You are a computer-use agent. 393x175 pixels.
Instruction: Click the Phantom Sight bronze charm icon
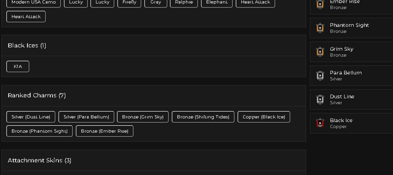point(320,28)
